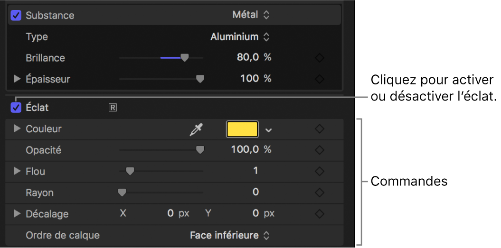Click the Brillance keyframe diamond
This screenshot has width=501, height=248.
320,58
